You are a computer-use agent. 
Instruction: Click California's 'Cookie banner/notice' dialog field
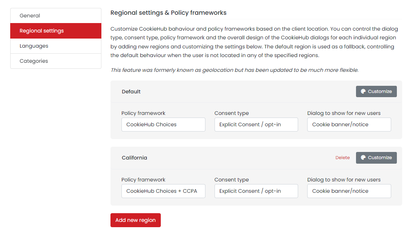pyautogui.click(x=348, y=191)
